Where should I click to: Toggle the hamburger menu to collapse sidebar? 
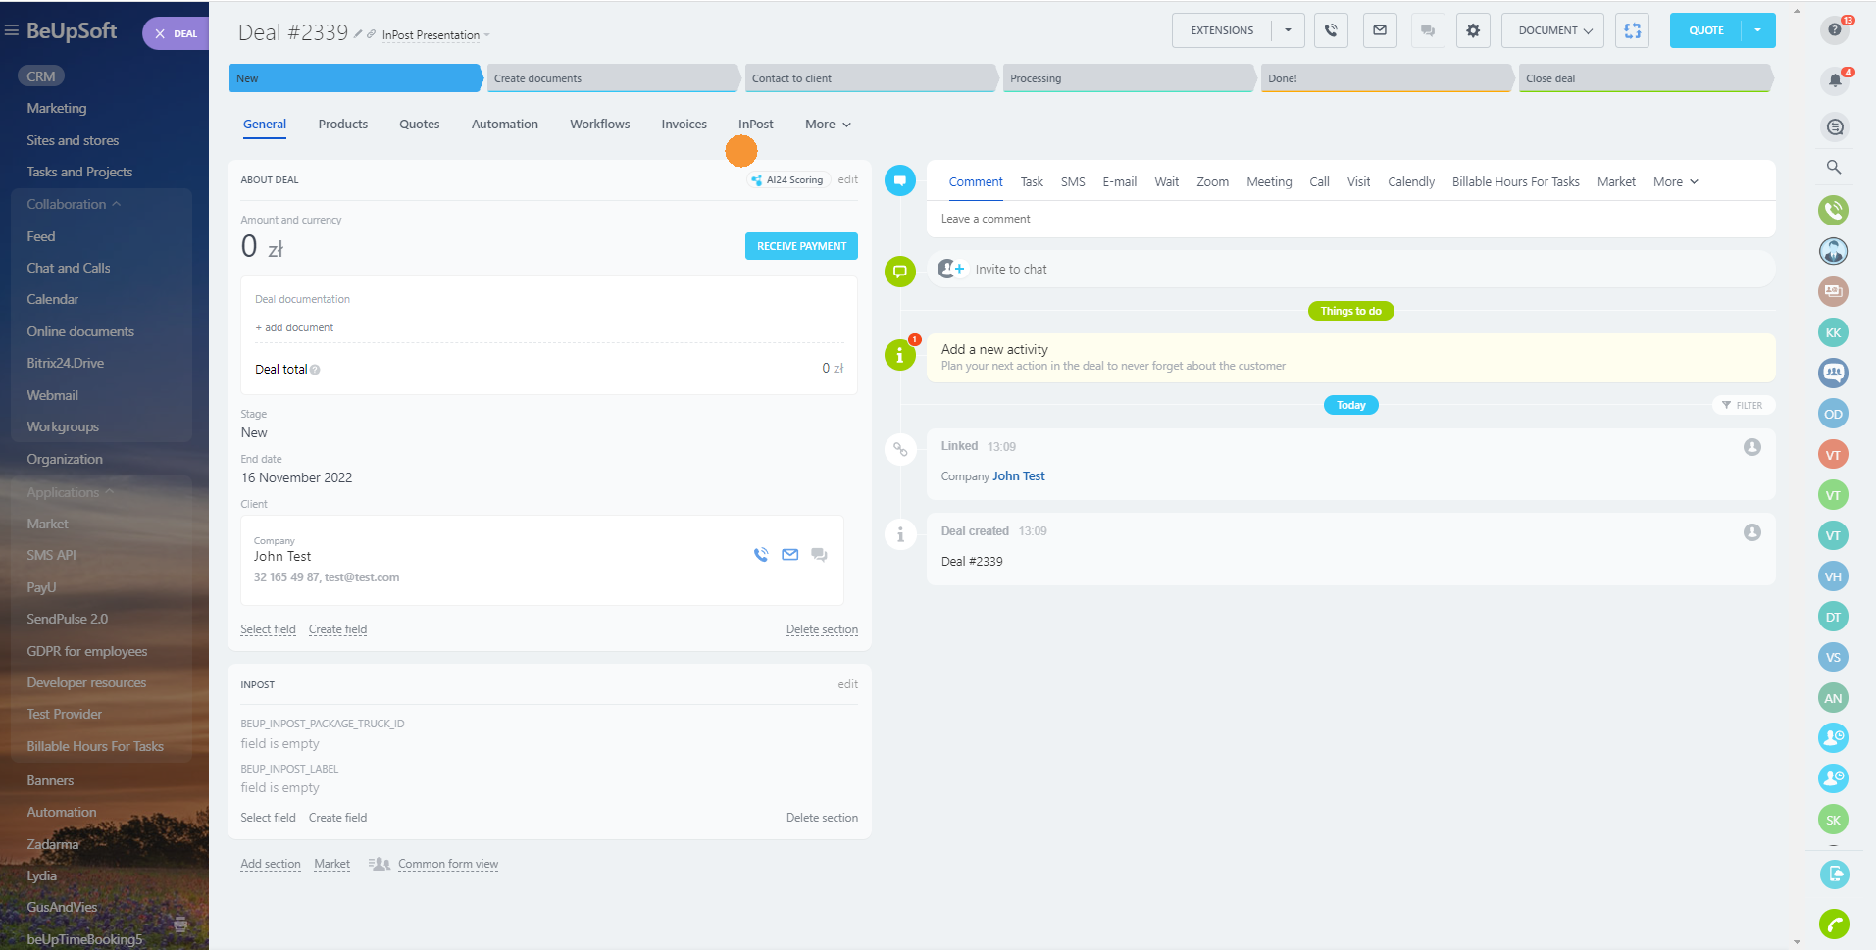point(12,30)
